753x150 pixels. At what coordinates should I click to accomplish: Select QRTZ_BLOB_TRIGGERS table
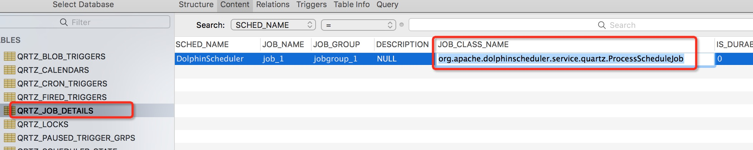(61, 56)
